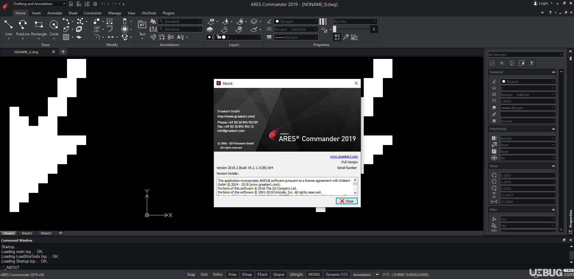Click the MODEL button in status bar
574x279 pixels.
[314, 275]
